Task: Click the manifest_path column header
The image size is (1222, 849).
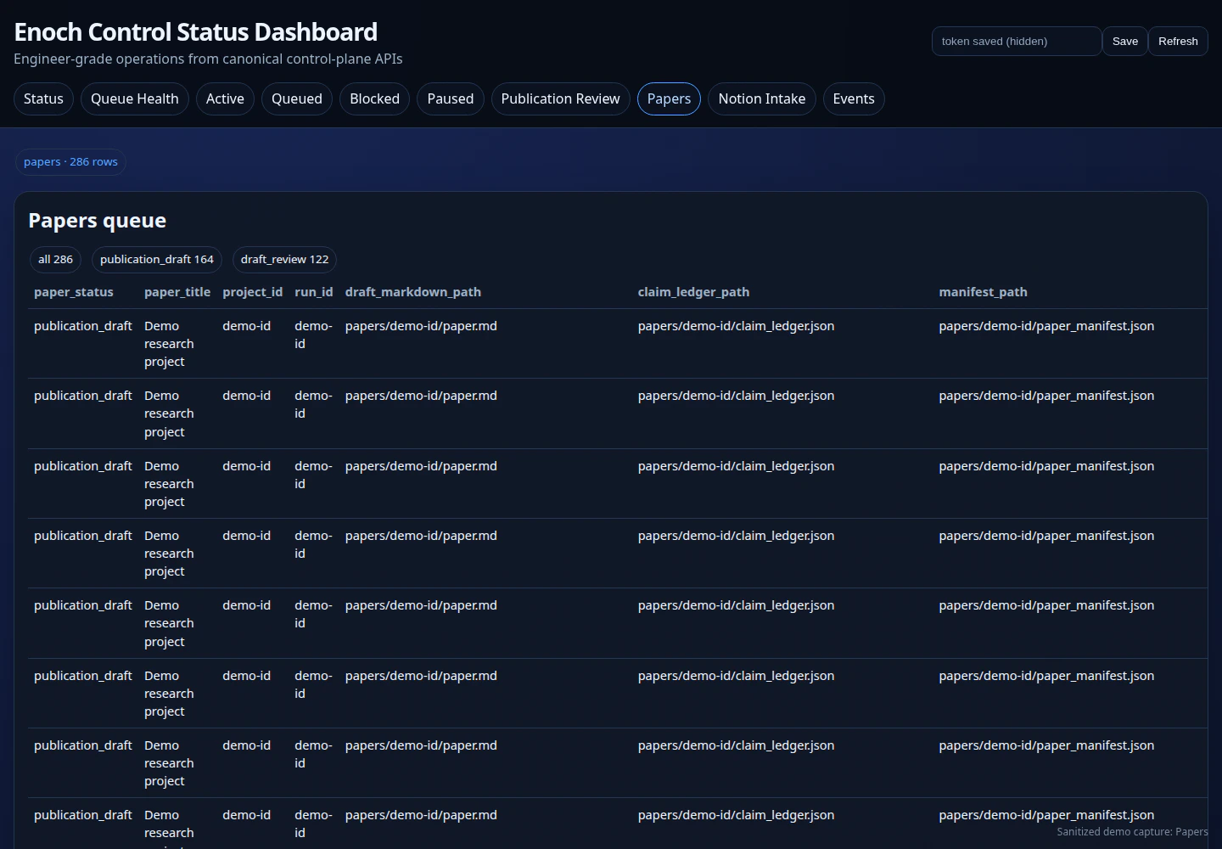Action: [984, 292]
